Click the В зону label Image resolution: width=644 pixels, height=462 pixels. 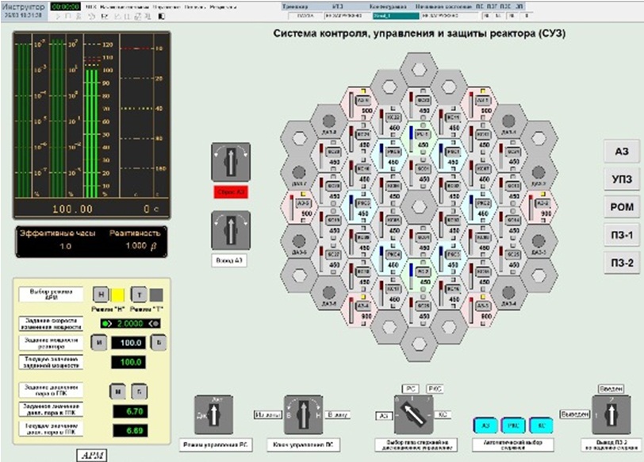pyautogui.click(x=339, y=414)
